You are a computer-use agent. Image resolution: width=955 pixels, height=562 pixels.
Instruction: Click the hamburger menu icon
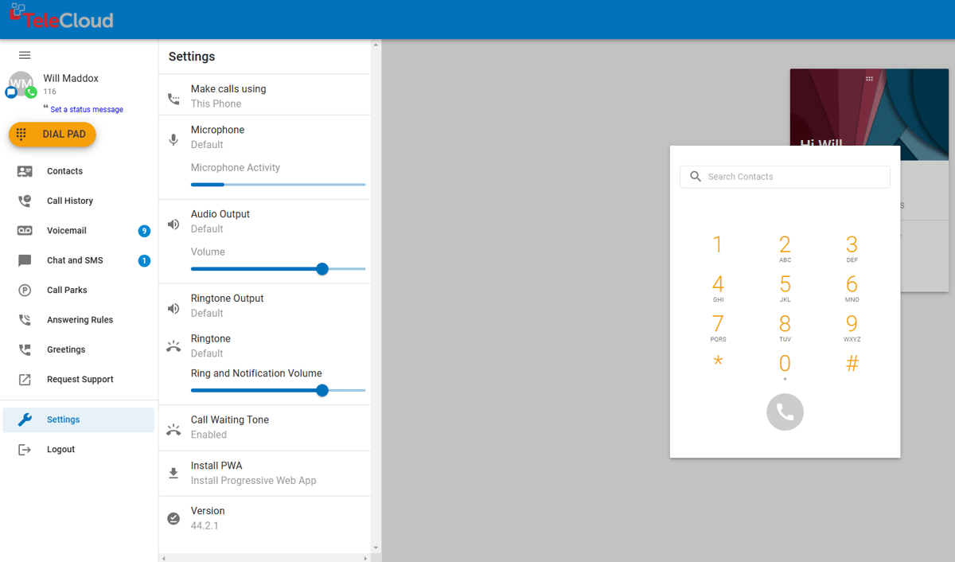(x=25, y=55)
